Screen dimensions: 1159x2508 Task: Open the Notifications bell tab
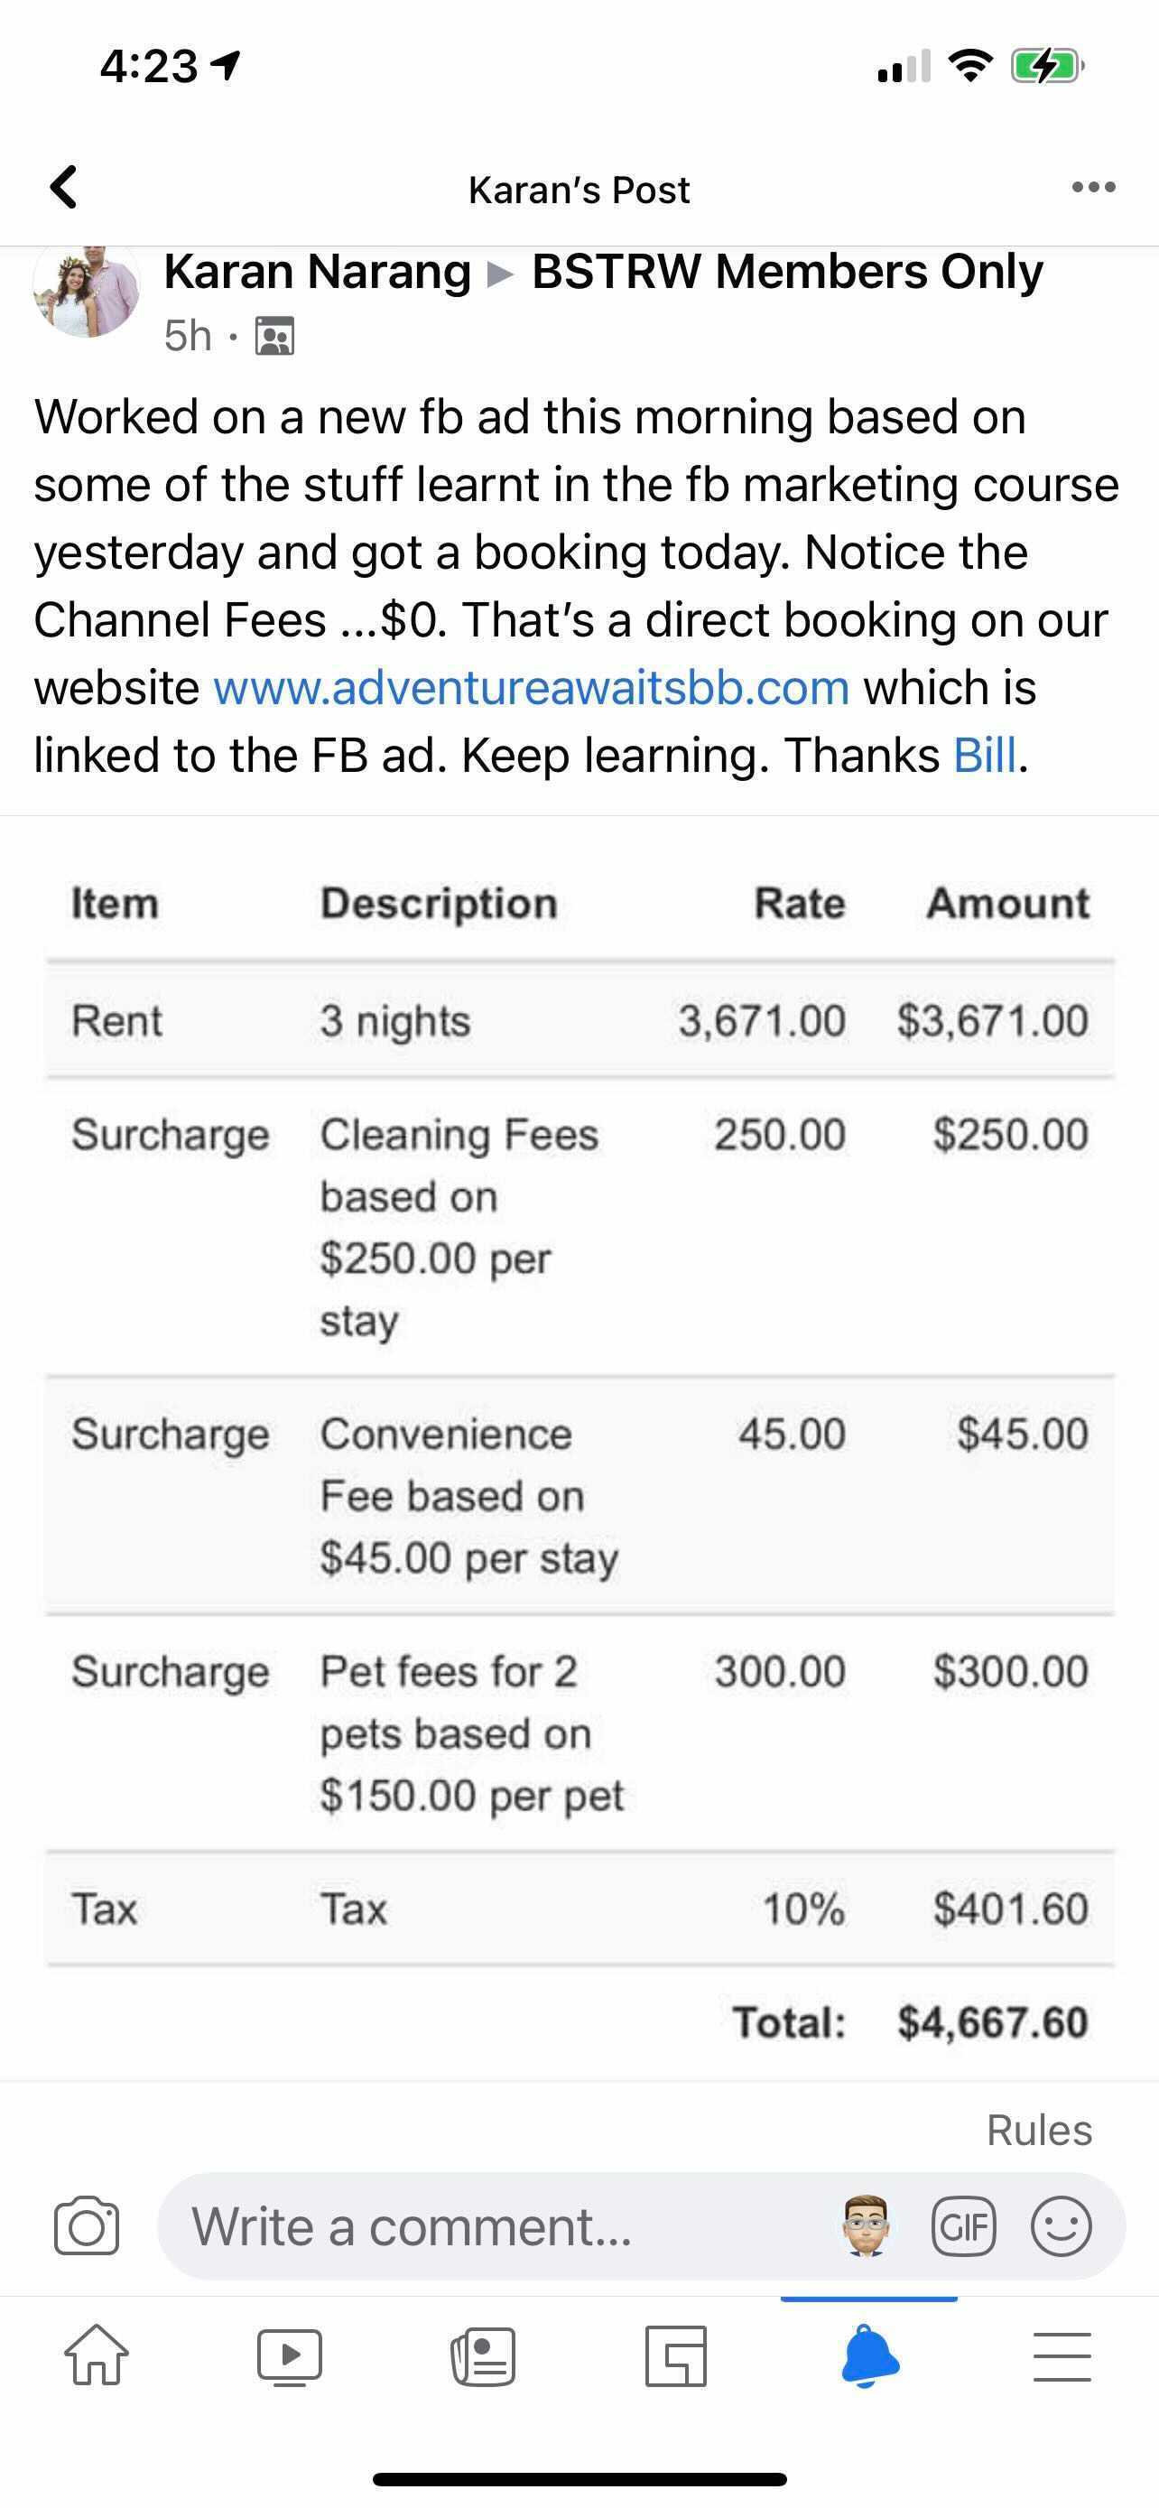(869, 2356)
